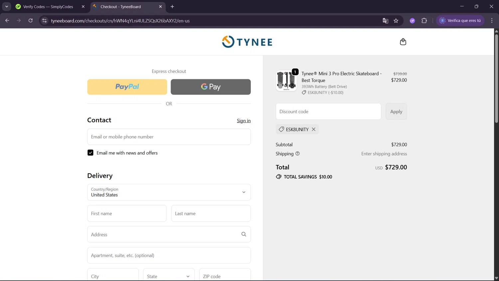This screenshot has width=499, height=281.
Task: Open the Google Translate page icon
Action: (385, 21)
